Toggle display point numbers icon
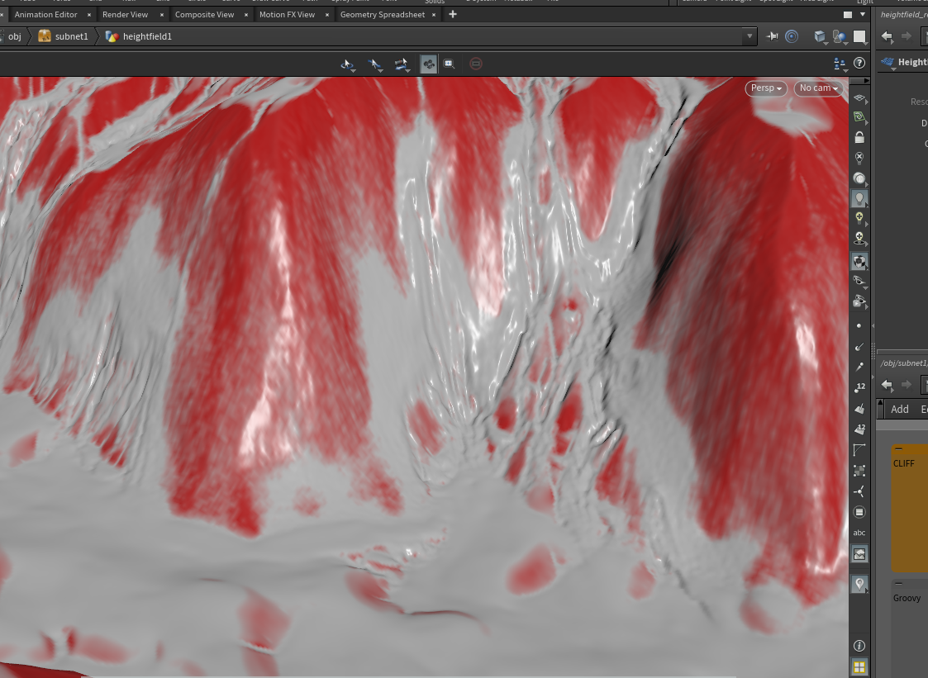The width and height of the screenshot is (928, 678). [x=859, y=387]
